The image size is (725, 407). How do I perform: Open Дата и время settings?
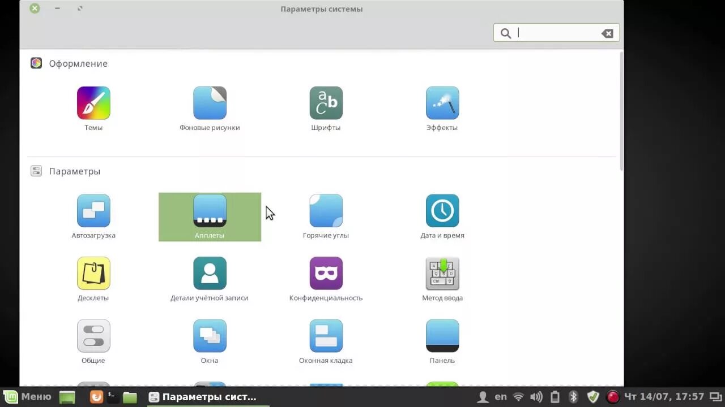click(442, 211)
